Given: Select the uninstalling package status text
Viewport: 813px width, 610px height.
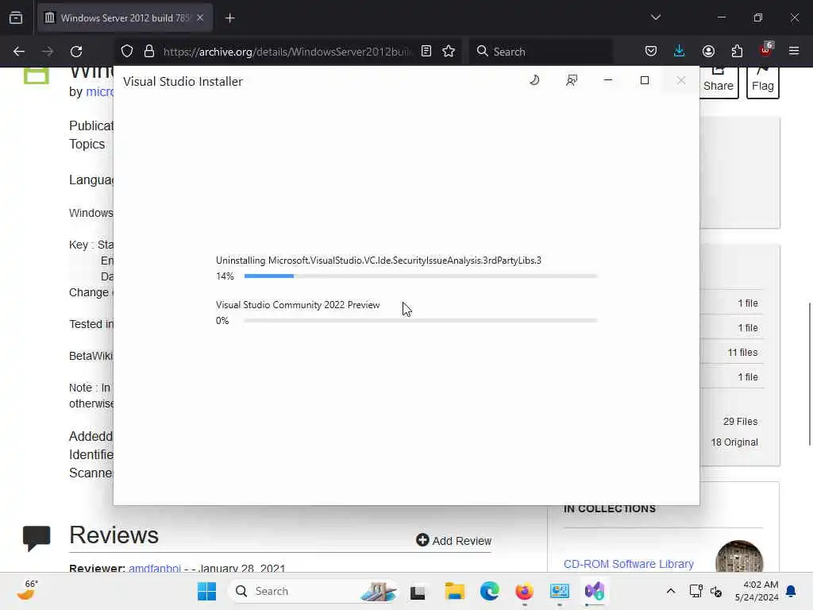Looking at the screenshot, I should click(379, 261).
